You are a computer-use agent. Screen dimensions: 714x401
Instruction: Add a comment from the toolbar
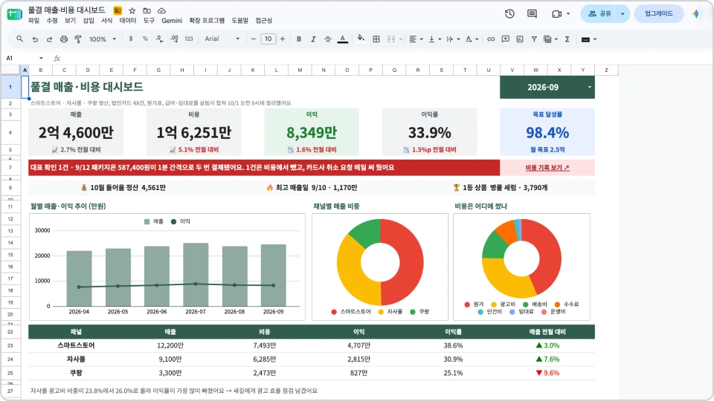point(506,39)
